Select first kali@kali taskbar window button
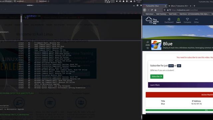The width and height of the screenshot is (213, 120). click(x=20, y=1)
